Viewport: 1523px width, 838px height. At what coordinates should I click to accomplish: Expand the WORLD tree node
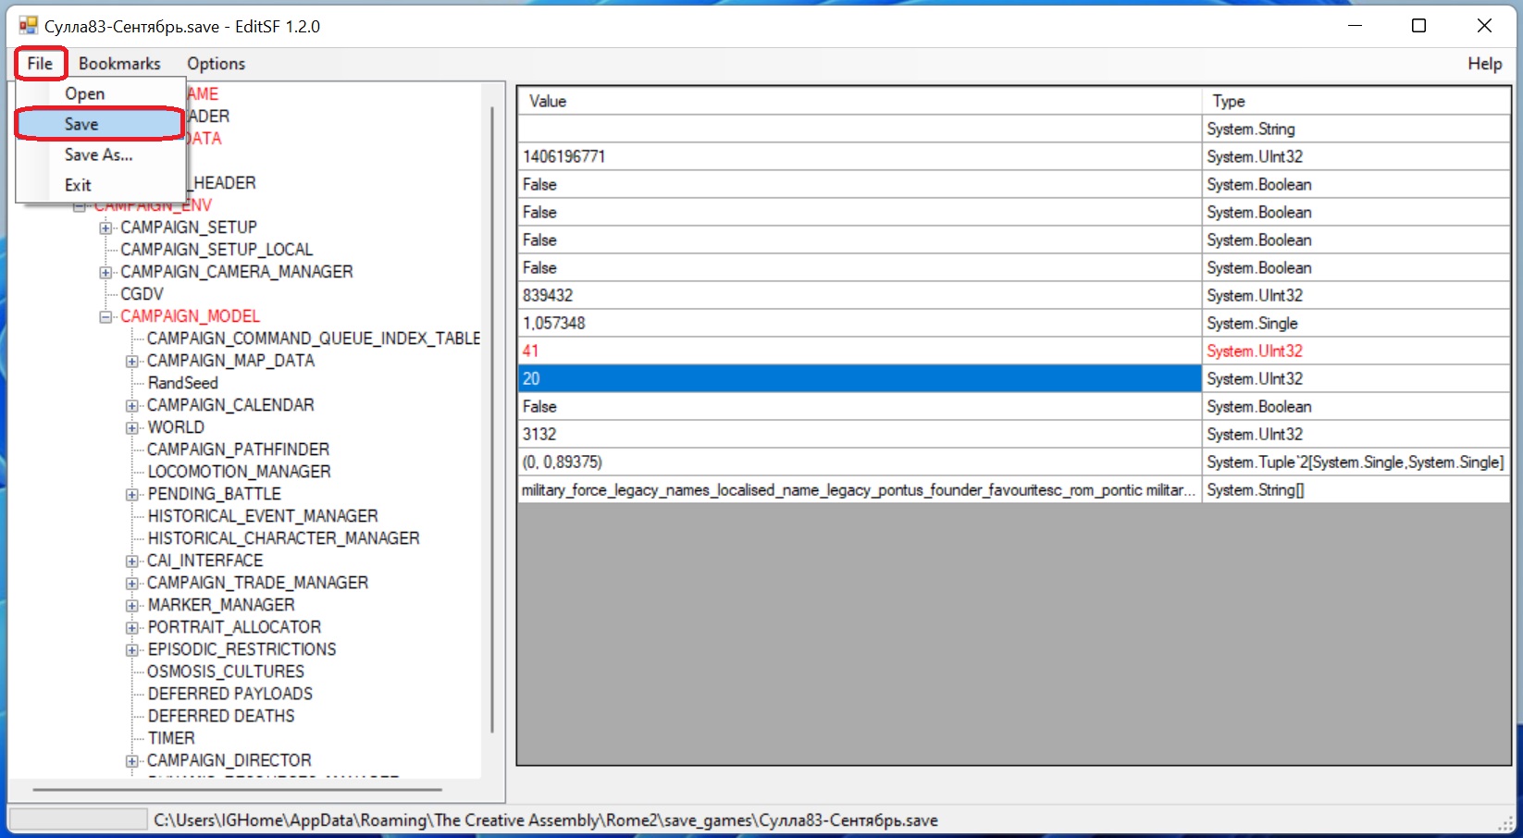pyautogui.click(x=132, y=427)
